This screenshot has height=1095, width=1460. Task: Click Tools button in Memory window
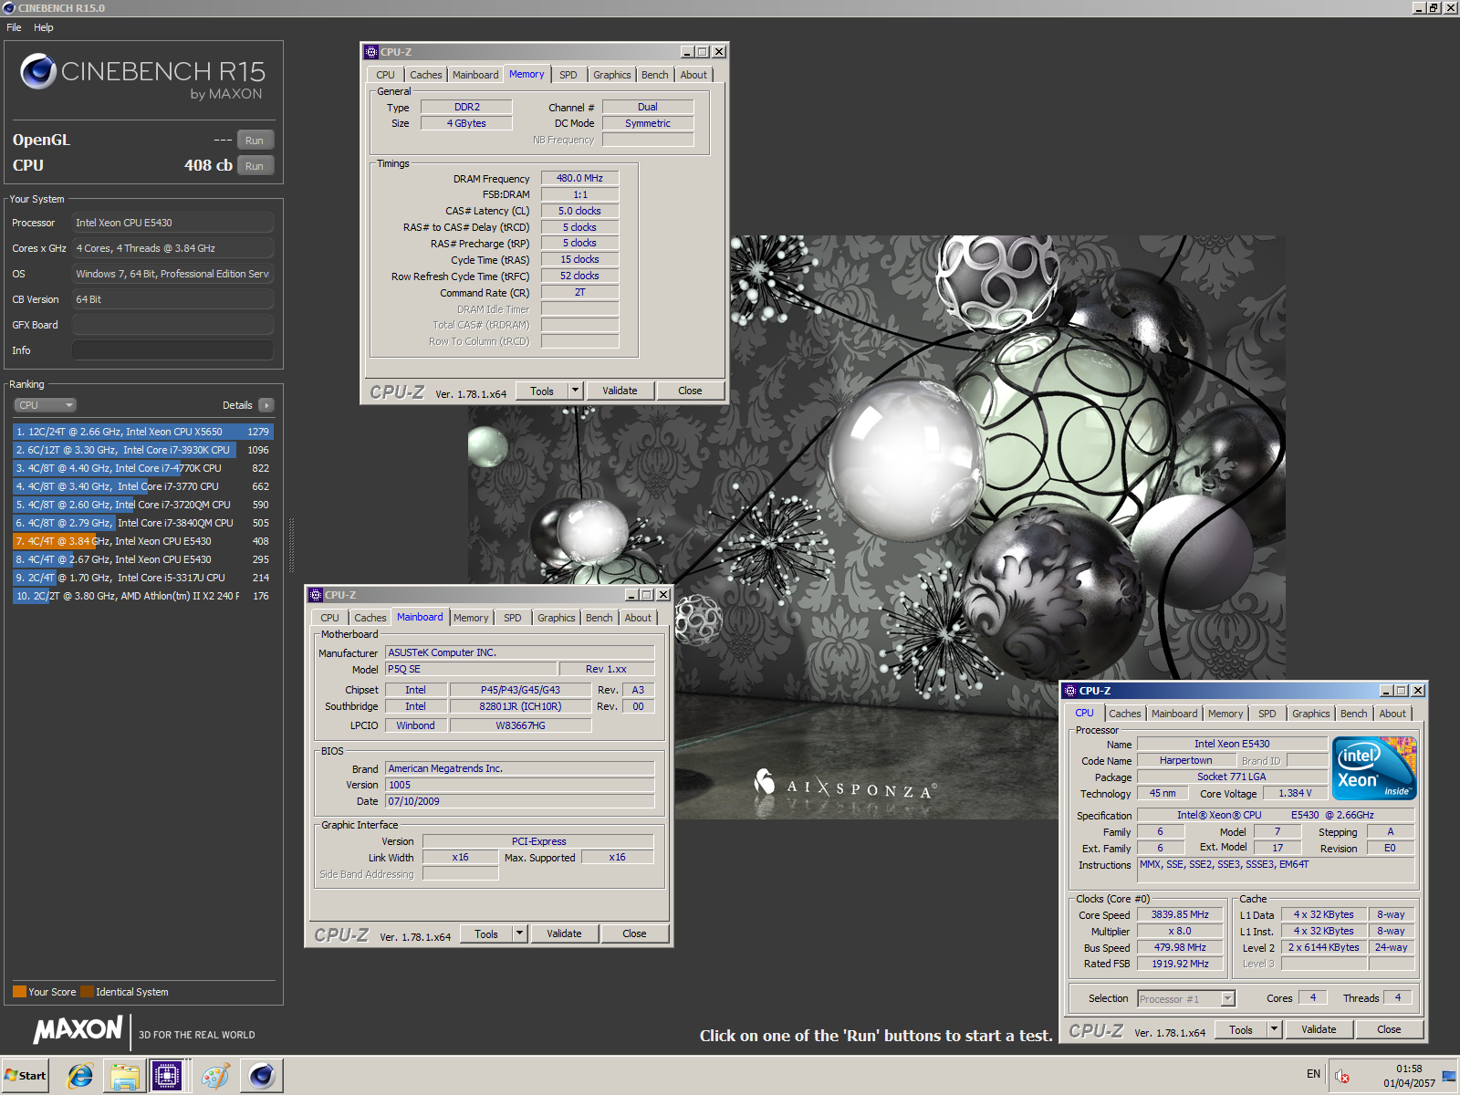(x=542, y=391)
